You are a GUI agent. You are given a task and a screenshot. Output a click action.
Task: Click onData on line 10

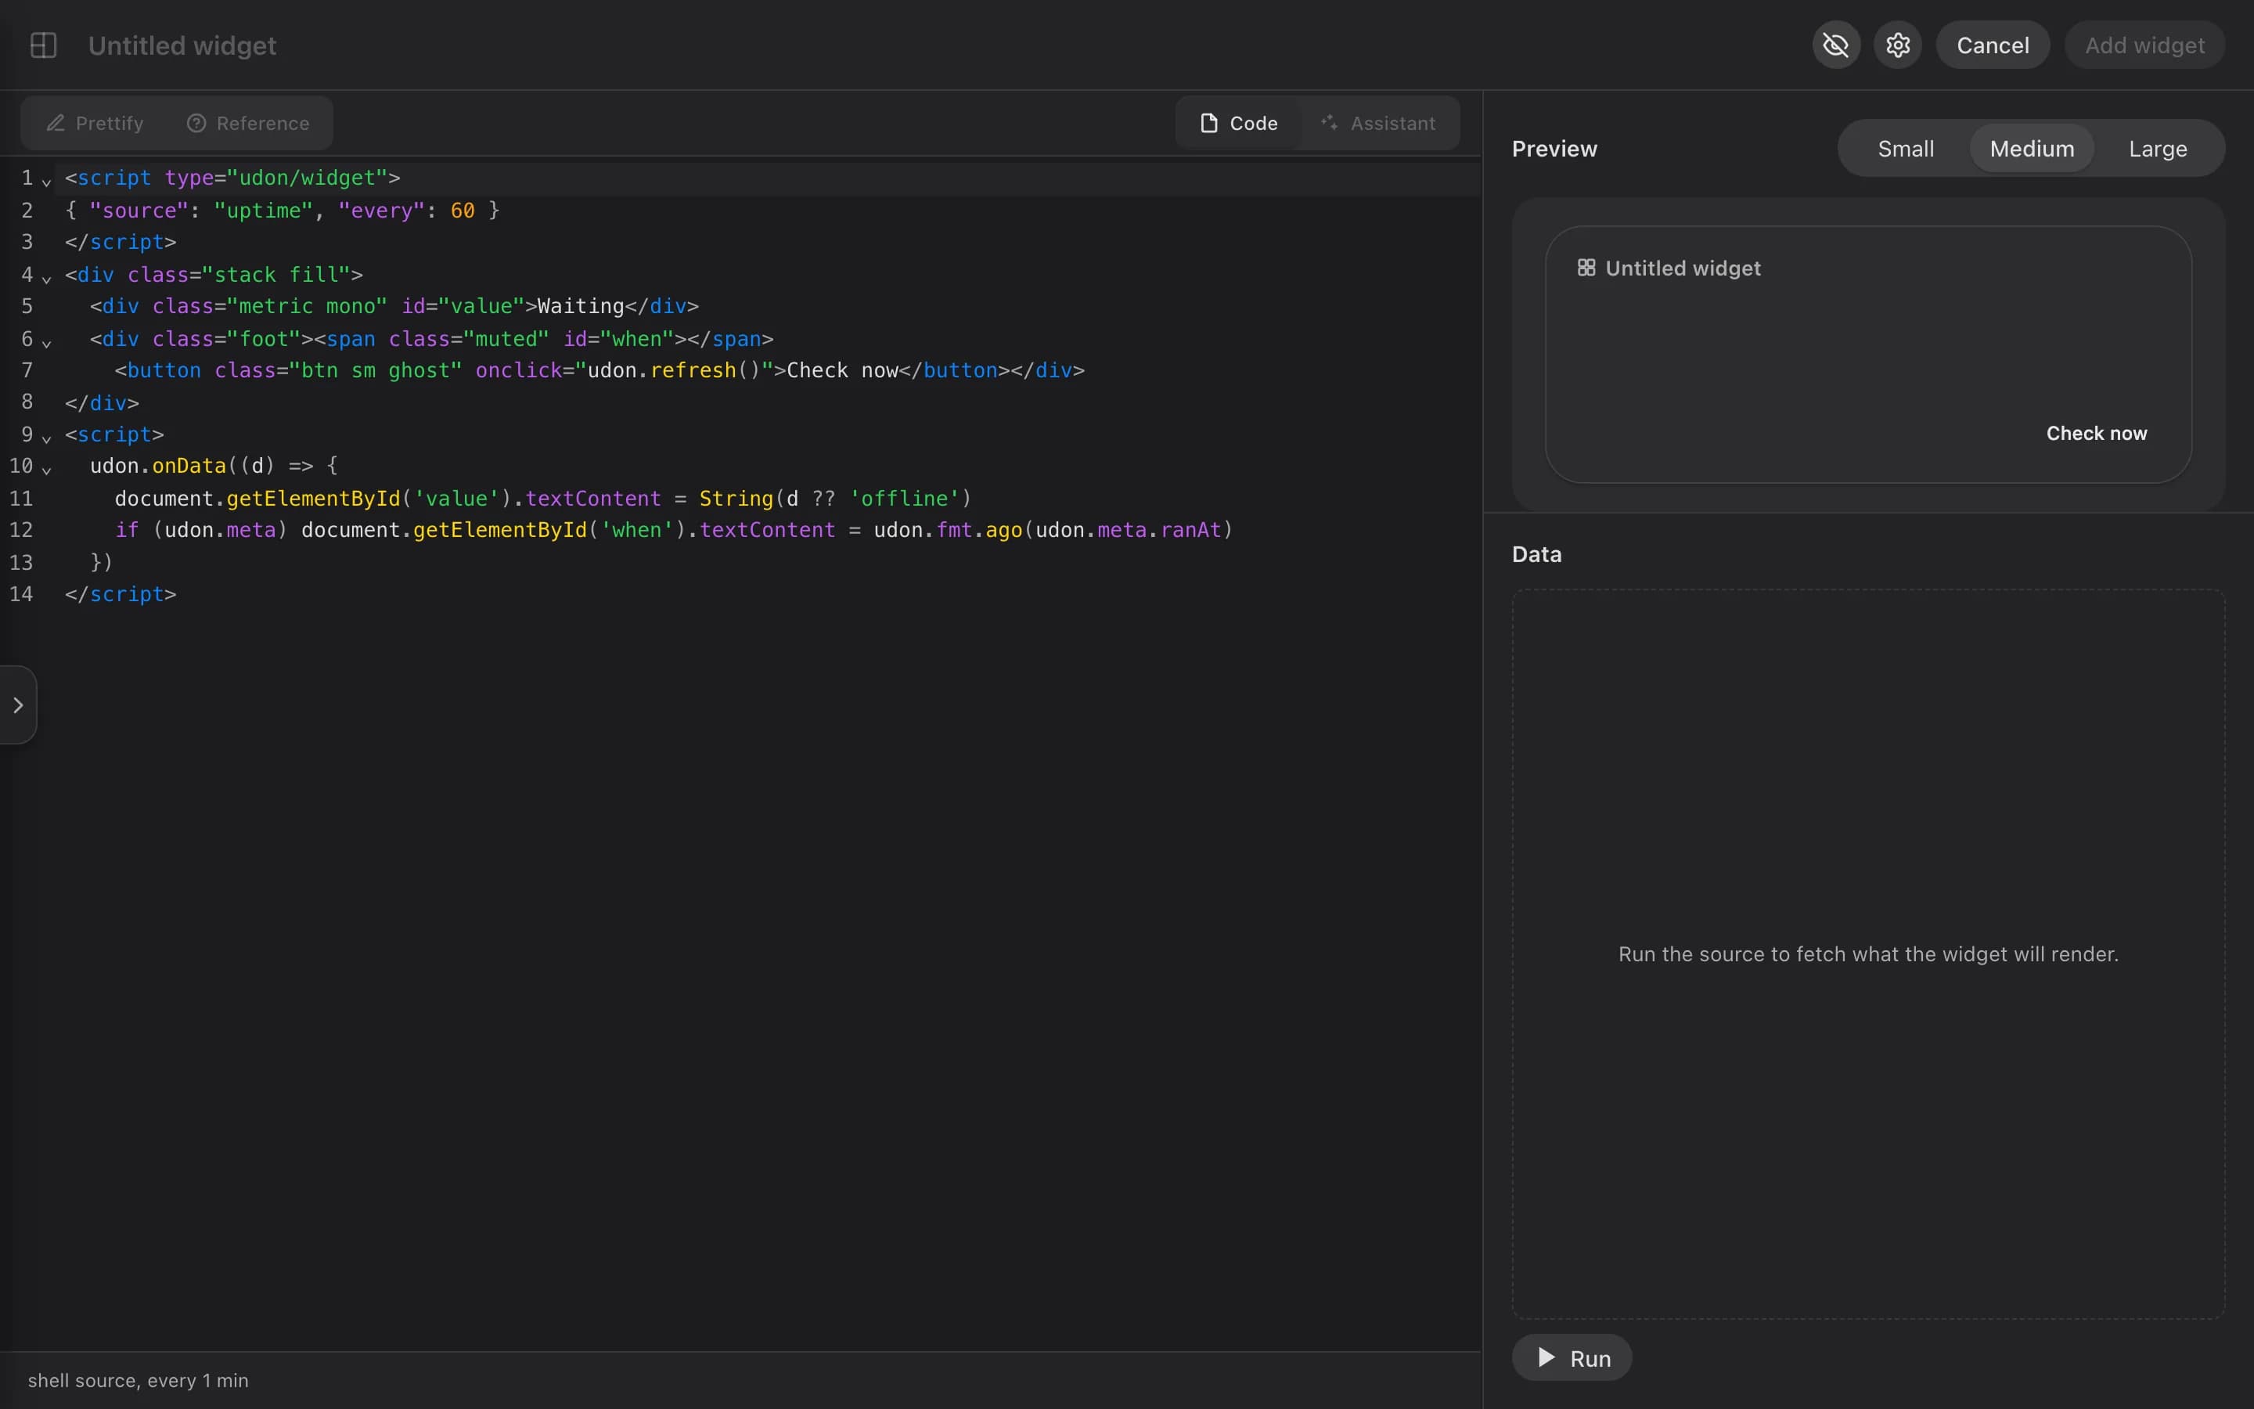(189, 466)
